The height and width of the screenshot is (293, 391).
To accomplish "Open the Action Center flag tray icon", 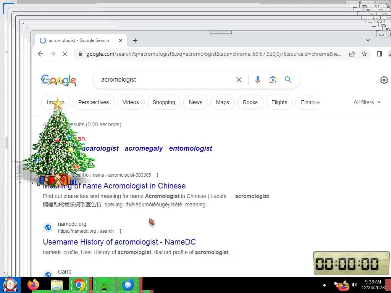I will 336,285.
